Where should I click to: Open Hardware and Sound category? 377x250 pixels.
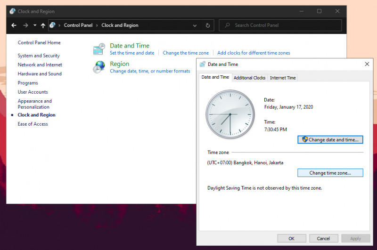40,74
